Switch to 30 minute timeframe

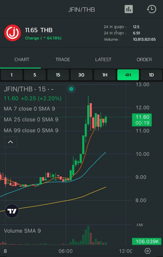81,75
